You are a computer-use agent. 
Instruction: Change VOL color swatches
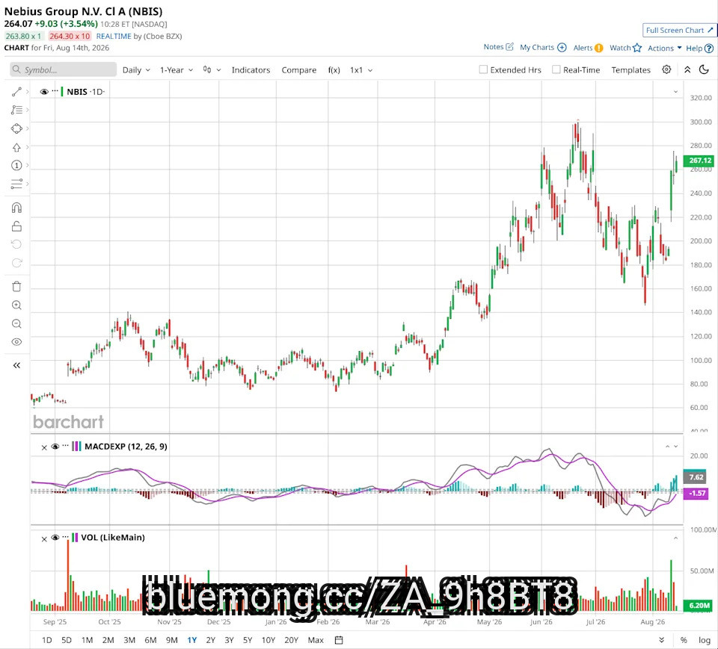click(75, 538)
